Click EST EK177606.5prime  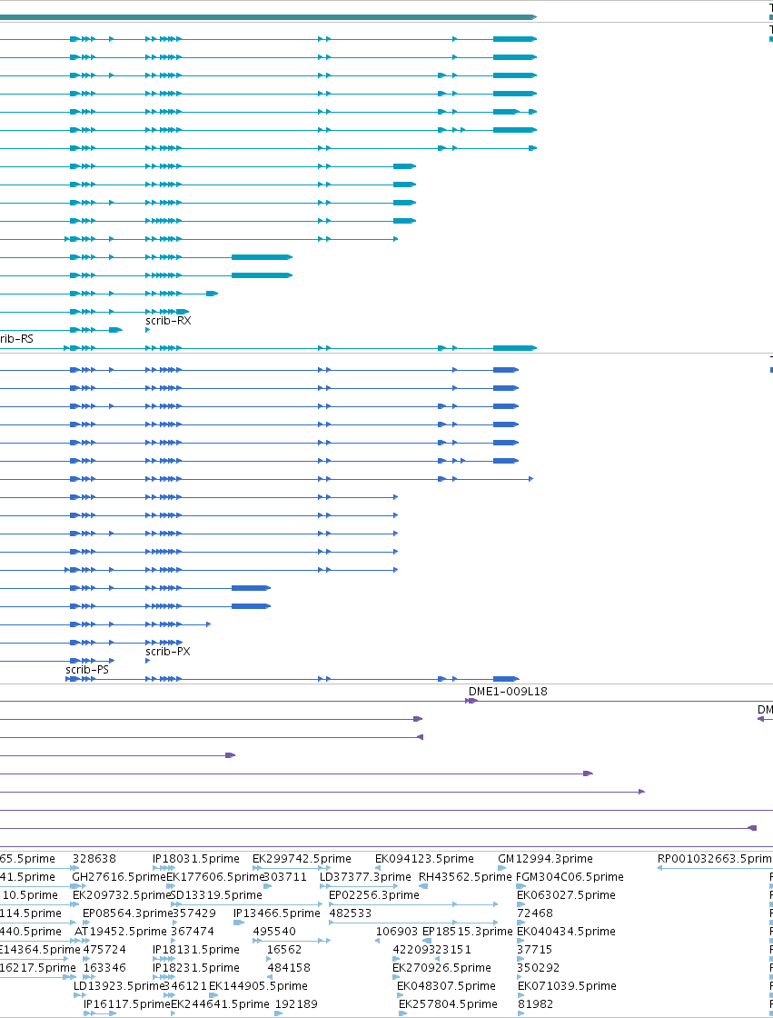[215, 877]
